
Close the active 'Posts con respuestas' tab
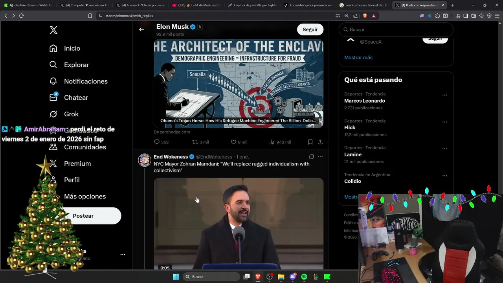[443, 5]
